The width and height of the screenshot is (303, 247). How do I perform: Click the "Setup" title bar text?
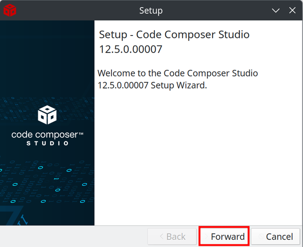[x=151, y=11]
